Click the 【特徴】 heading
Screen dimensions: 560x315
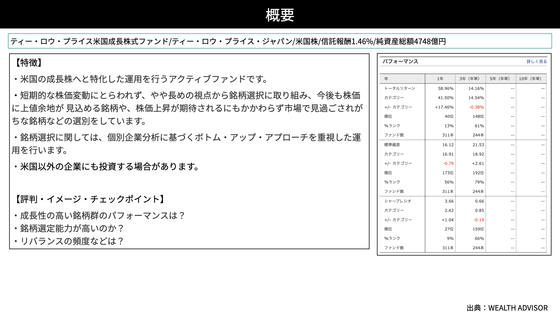[x=29, y=62]
